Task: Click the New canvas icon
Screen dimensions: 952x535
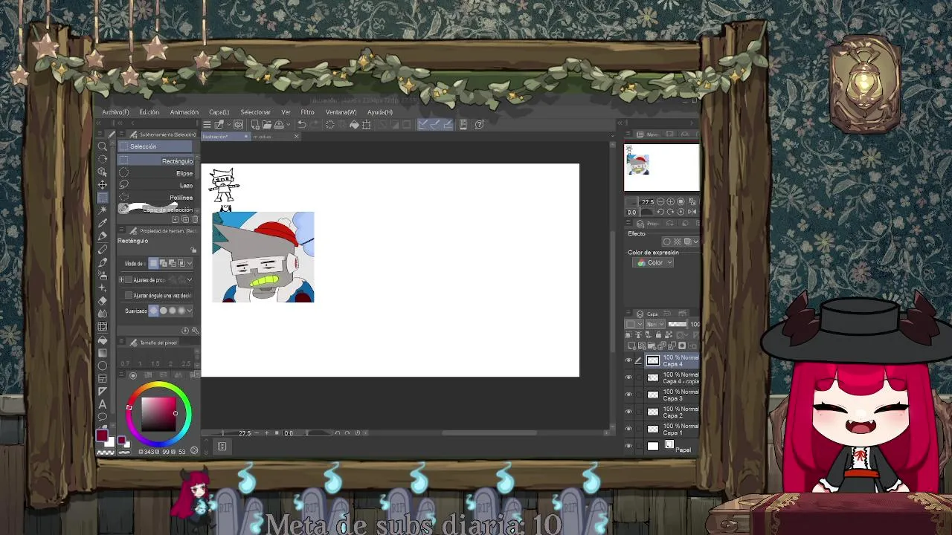Action: [x=255, y=124]
